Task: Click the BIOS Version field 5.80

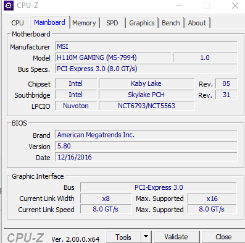Action: (x=146, y=146)
